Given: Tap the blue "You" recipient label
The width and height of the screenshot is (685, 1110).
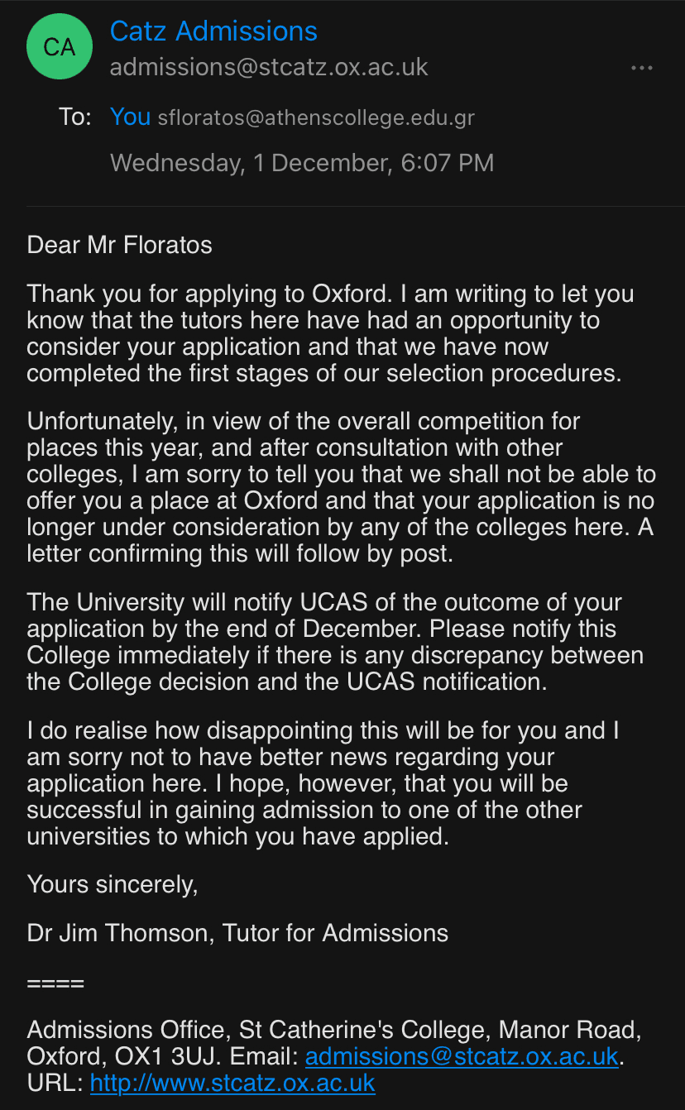Looking at the screenshot, I should click(130, 117).
